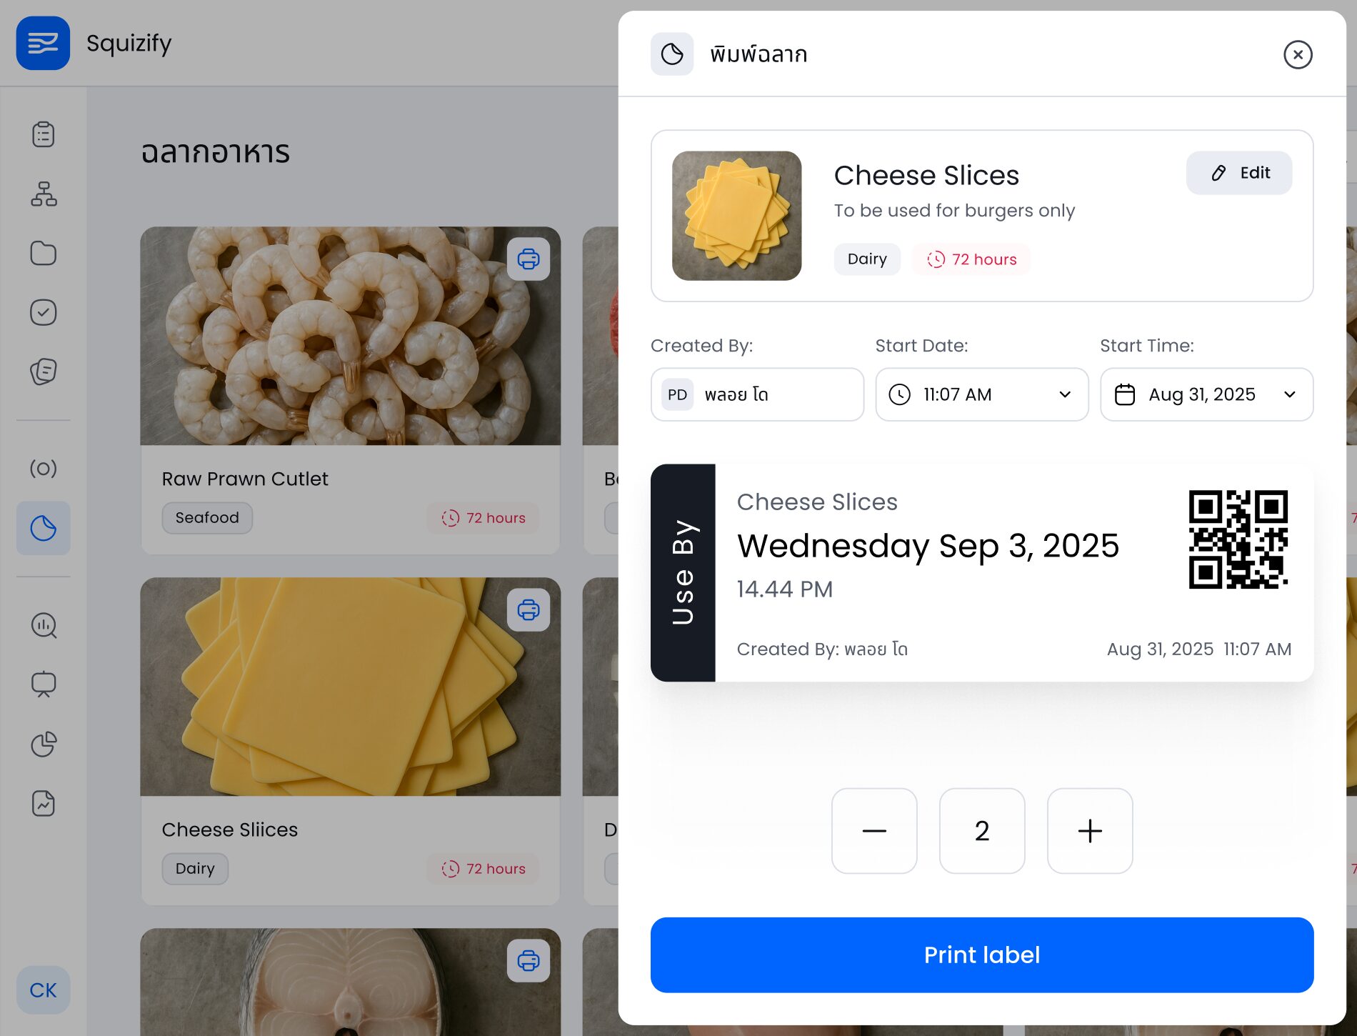Click the Created By user field

coord(757,394)
